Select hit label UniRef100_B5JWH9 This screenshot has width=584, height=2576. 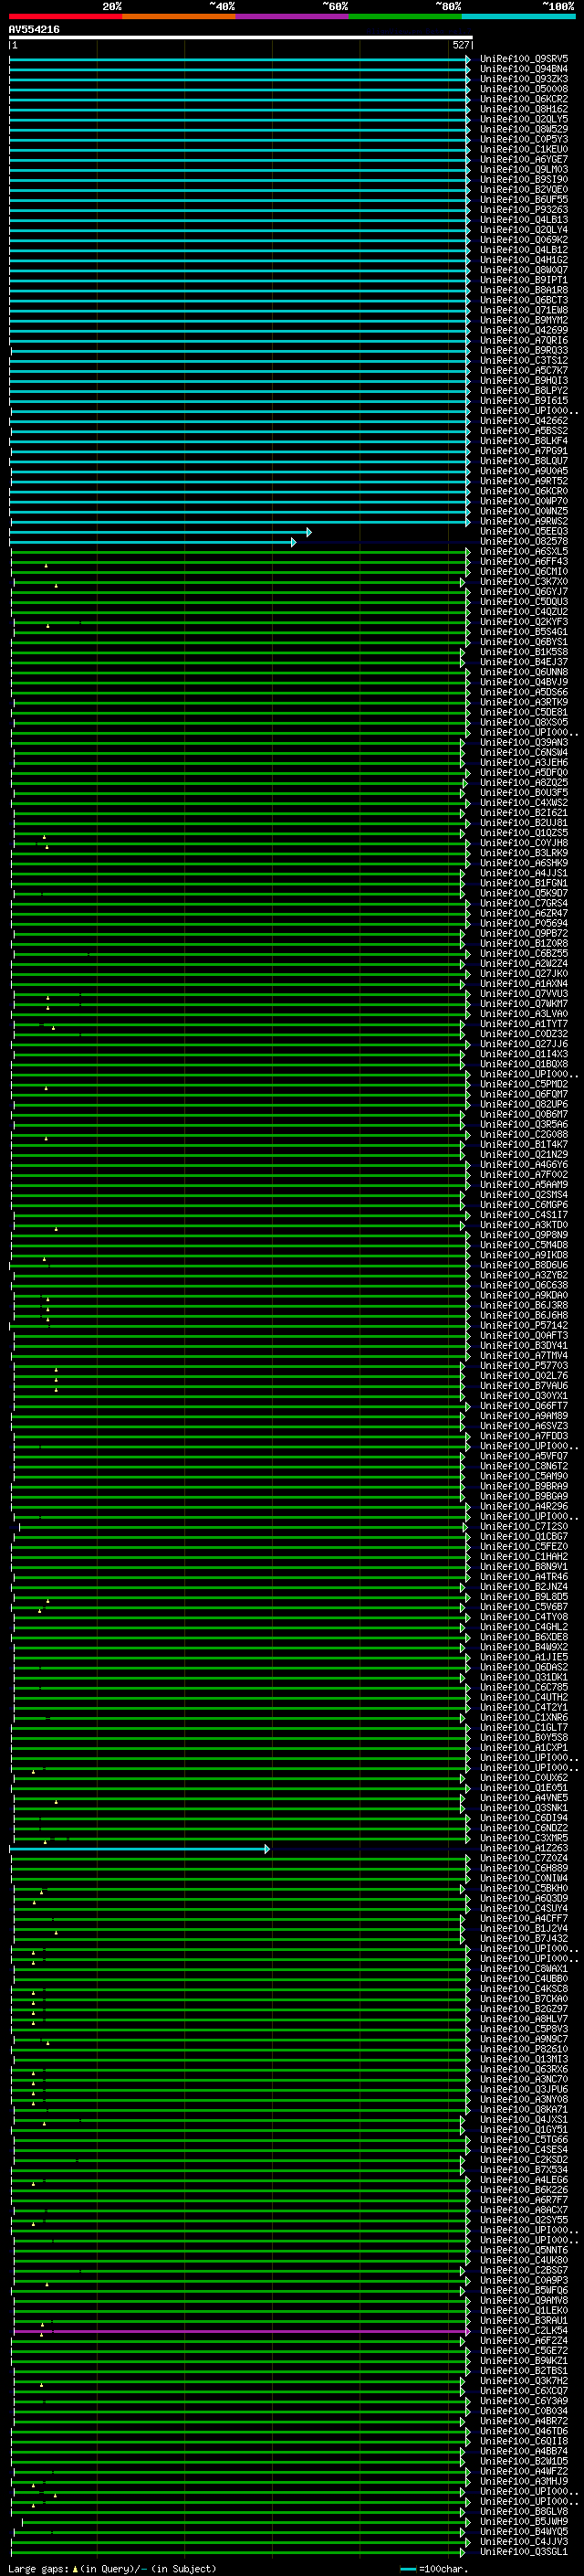pyautogui.click(x=524, y=2523)
